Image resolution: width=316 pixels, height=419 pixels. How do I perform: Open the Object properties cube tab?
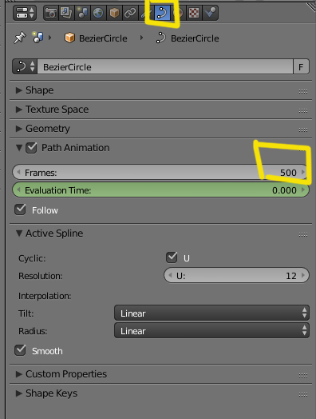(x=114, y=13)
